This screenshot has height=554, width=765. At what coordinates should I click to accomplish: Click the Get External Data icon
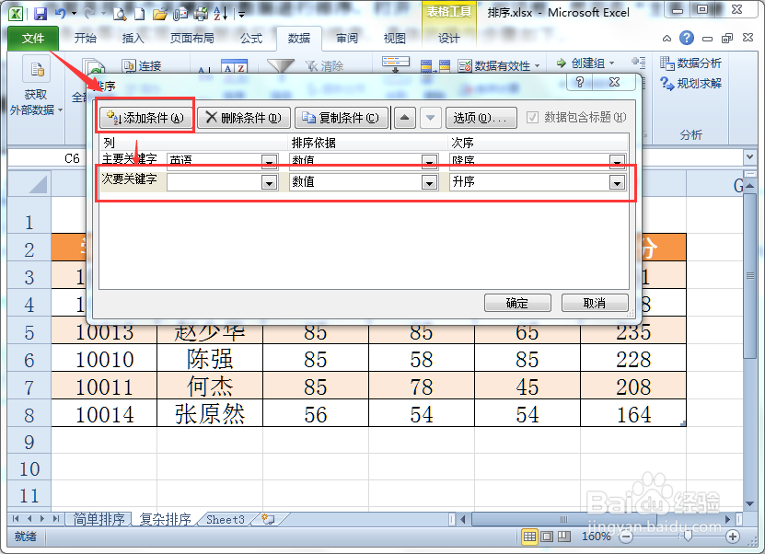point(37,70)
